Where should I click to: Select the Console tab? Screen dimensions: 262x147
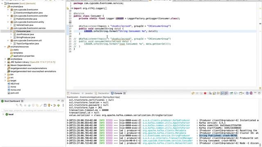tap(117, 93)
